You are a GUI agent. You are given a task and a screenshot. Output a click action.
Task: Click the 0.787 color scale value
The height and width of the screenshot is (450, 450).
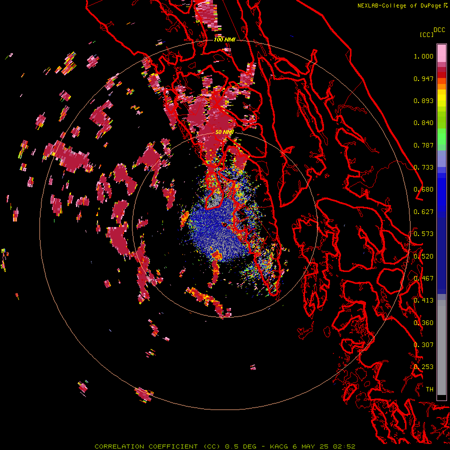coord(423,145)
